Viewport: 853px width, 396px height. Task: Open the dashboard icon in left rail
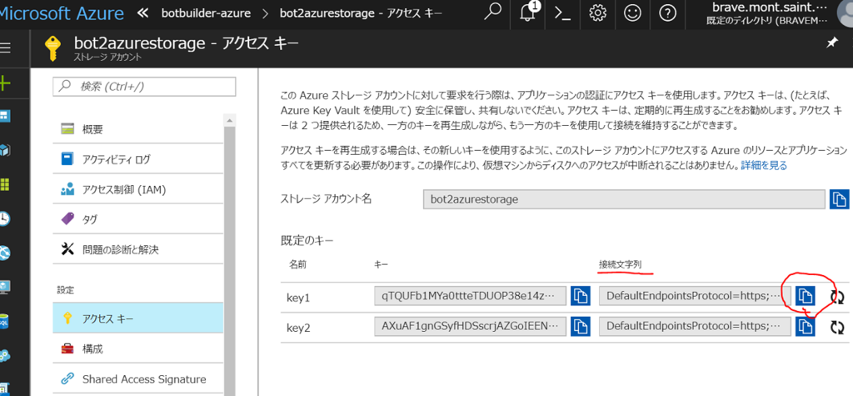click(5, 116)
